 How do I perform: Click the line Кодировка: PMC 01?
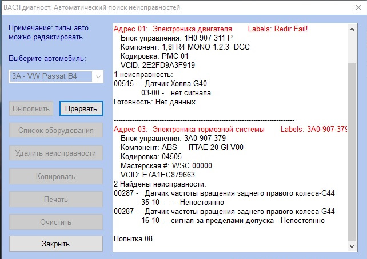[x=154, y=56]
